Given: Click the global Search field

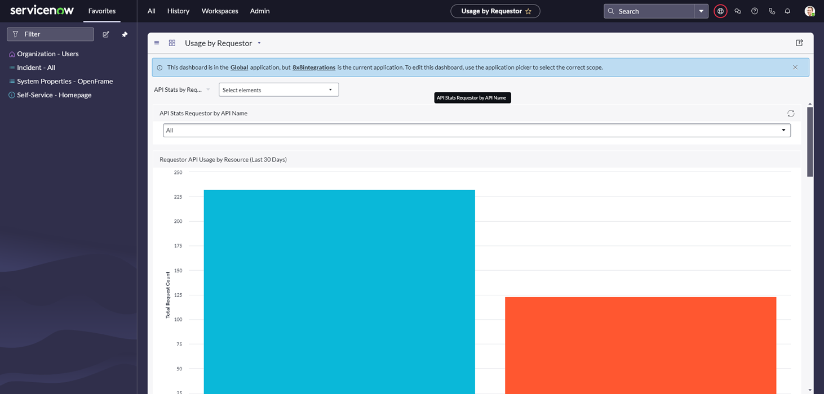Looking at the screenshot, I should [649, 11].
